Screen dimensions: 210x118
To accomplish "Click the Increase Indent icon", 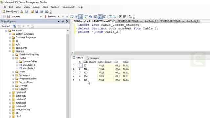I will [125, 17].
